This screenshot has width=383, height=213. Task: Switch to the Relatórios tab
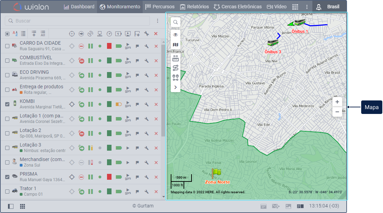pyautogui.click(x=194, y=7)
